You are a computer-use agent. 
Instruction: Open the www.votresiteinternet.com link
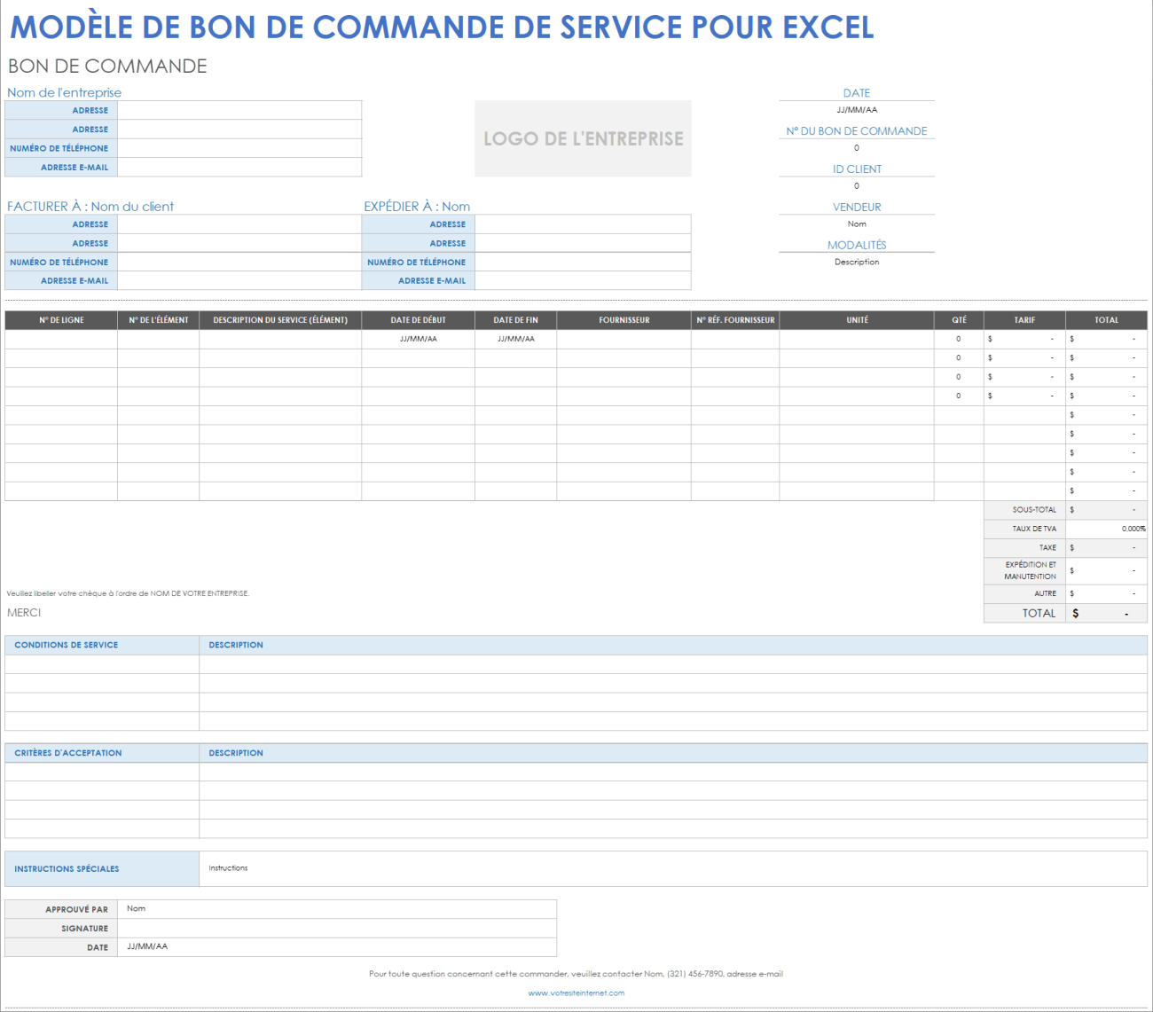pos(576,992)
